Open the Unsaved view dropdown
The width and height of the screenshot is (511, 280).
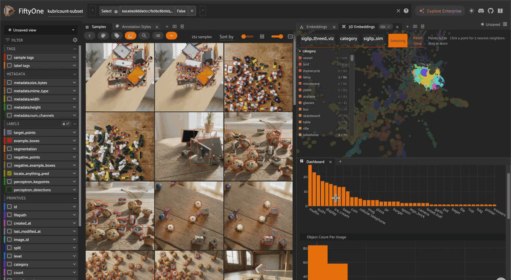41,30
